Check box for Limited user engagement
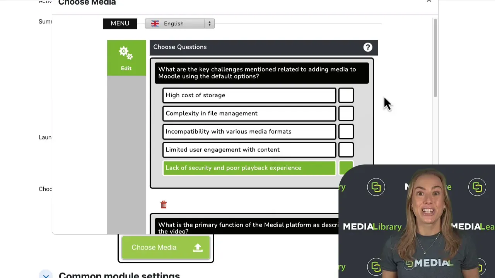 [x=346, y=150]
